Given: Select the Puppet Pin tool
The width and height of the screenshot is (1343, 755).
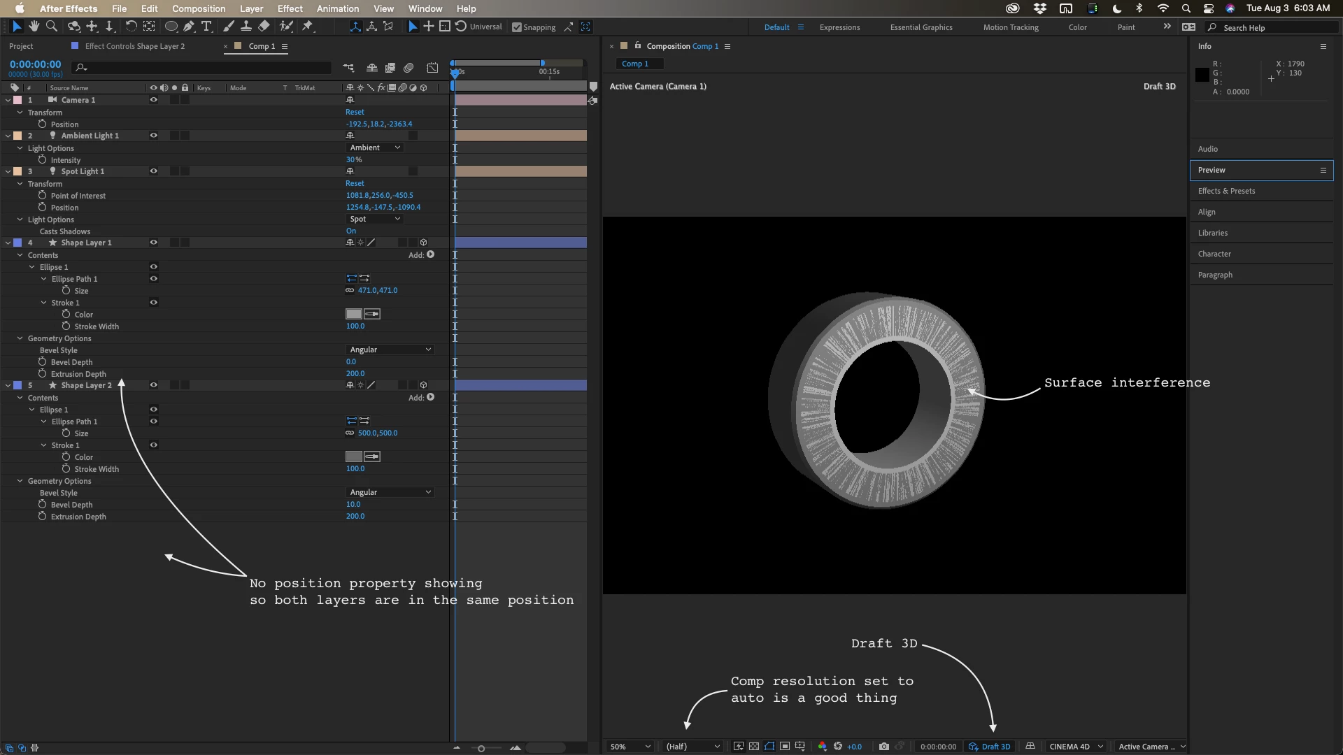Looking at the screenshot, I should click(308, 27).
